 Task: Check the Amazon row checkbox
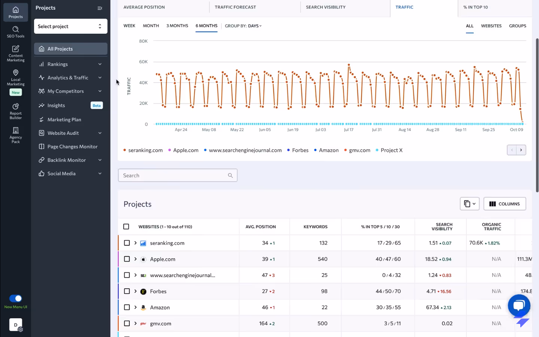point(127,307)
